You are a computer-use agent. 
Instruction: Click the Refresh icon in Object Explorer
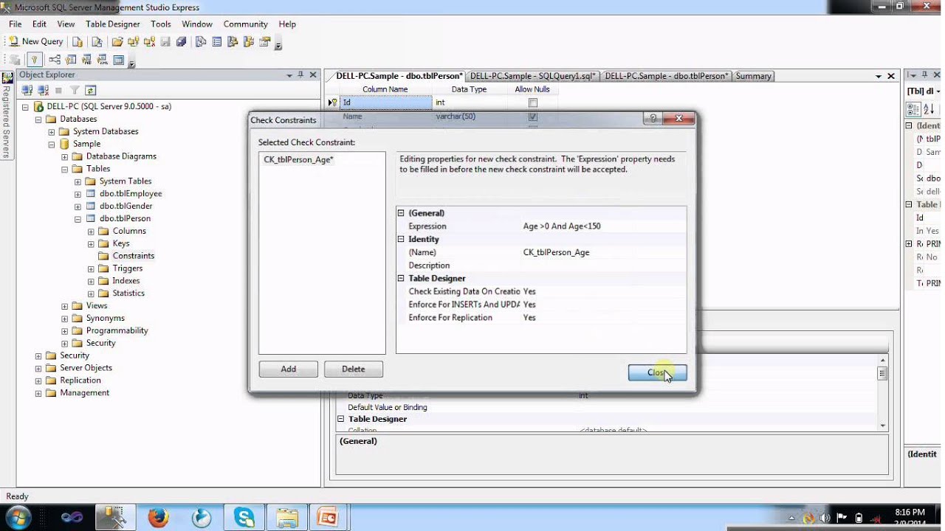90,90
